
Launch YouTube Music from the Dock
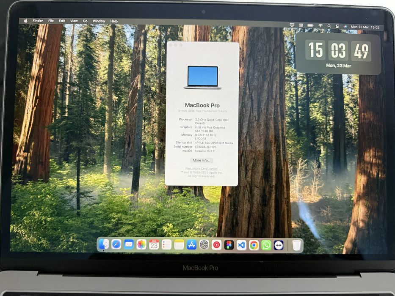pyautogui.click(x=216, y=245)
